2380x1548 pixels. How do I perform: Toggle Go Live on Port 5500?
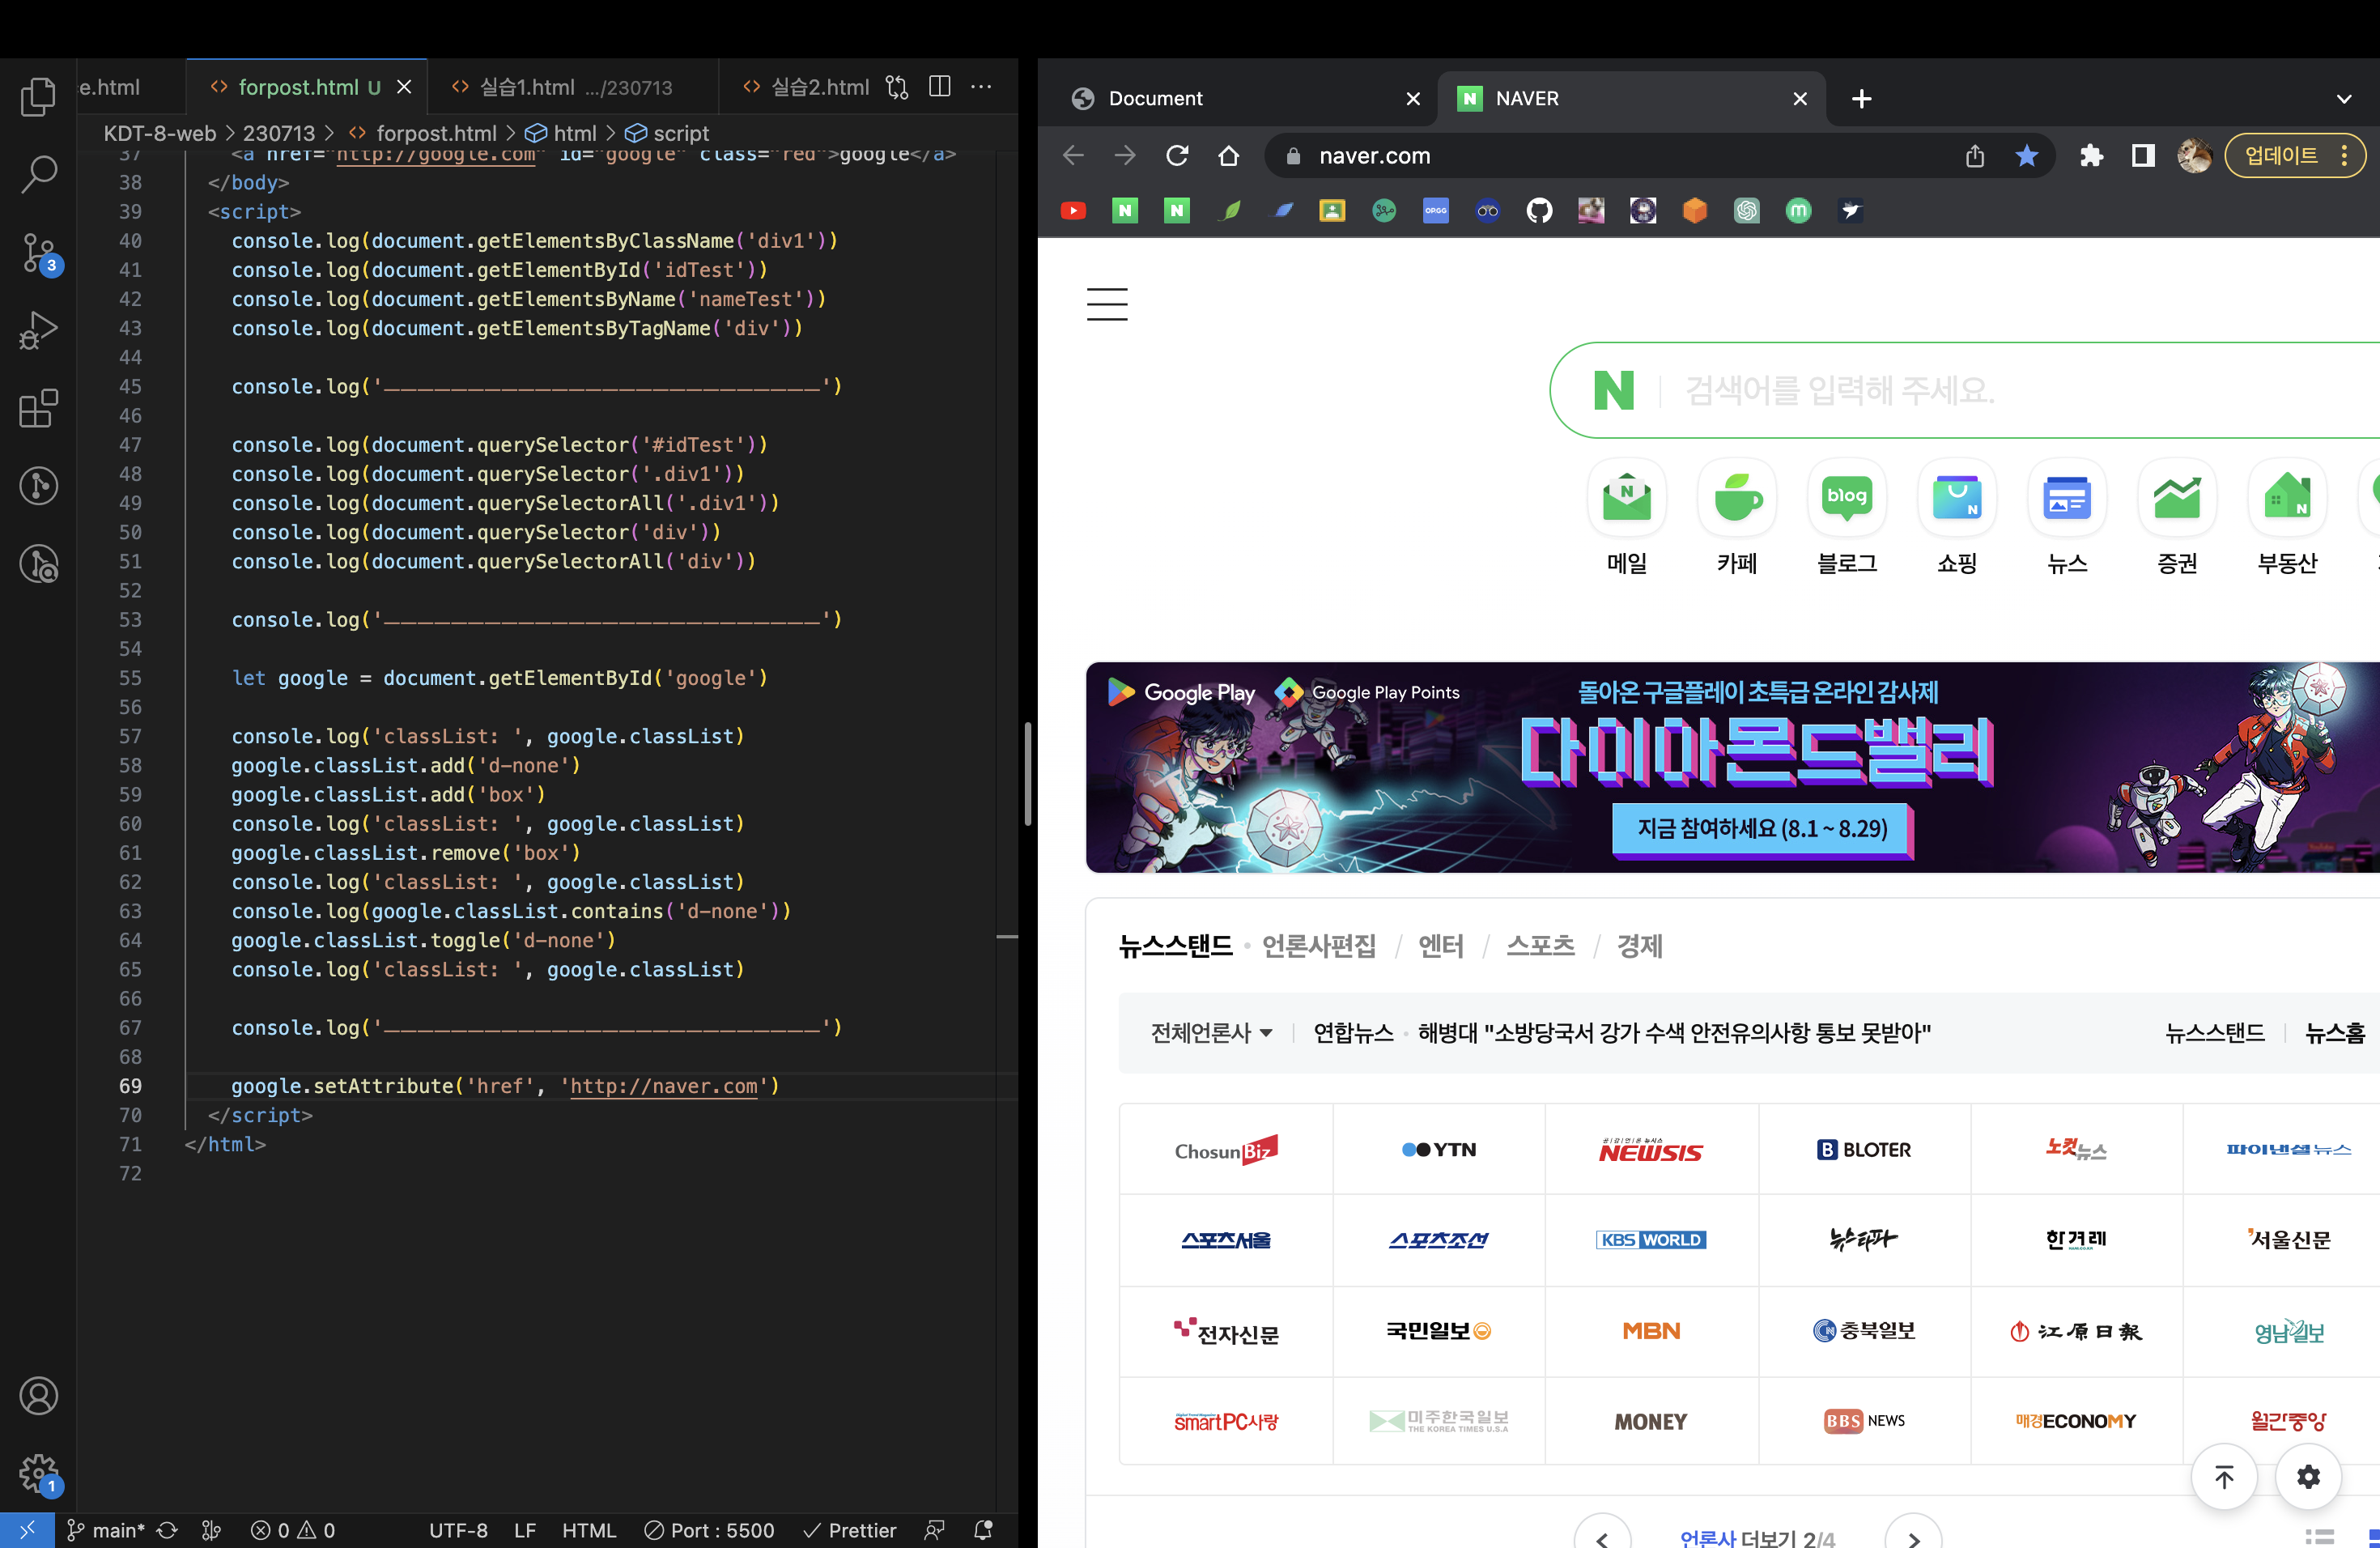click(709, 1530)
